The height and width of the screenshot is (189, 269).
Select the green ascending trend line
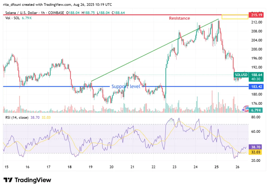pos(155,50)
